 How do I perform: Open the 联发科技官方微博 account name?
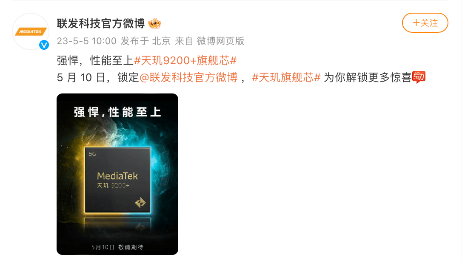[101, 23]
